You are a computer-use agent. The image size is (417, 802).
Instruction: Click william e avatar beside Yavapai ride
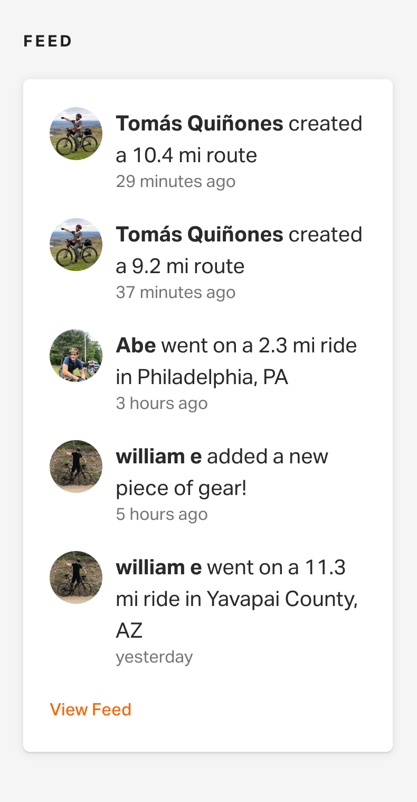click(x=76, y=577)
